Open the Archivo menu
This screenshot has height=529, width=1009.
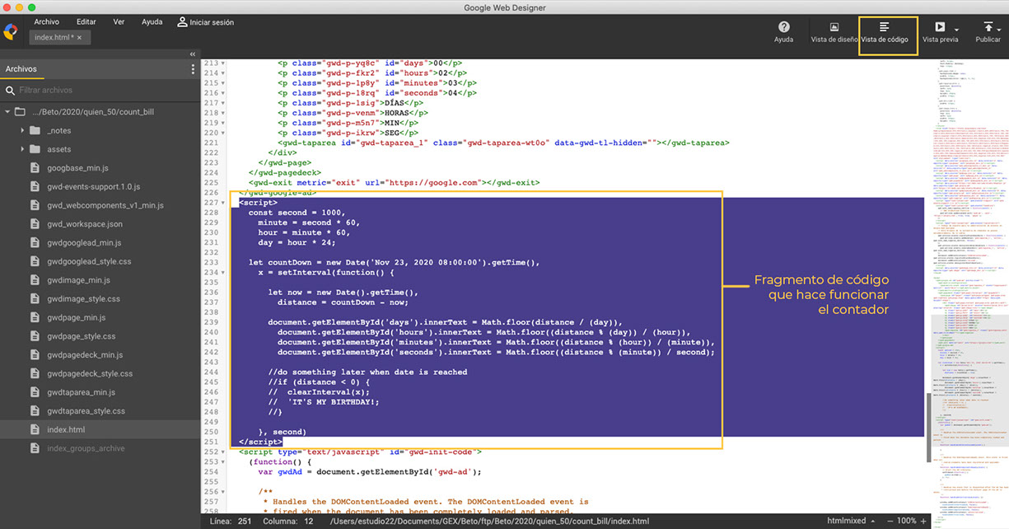pyautogui.click(x=46, y=22)
